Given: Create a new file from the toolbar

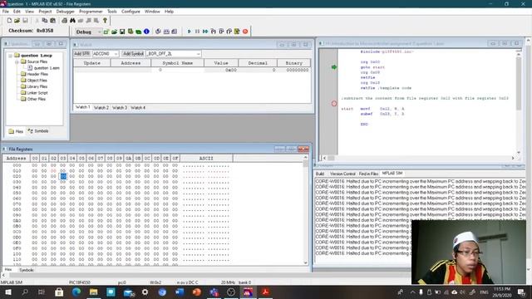Looking at the screenshot, I should click(9, 21).
